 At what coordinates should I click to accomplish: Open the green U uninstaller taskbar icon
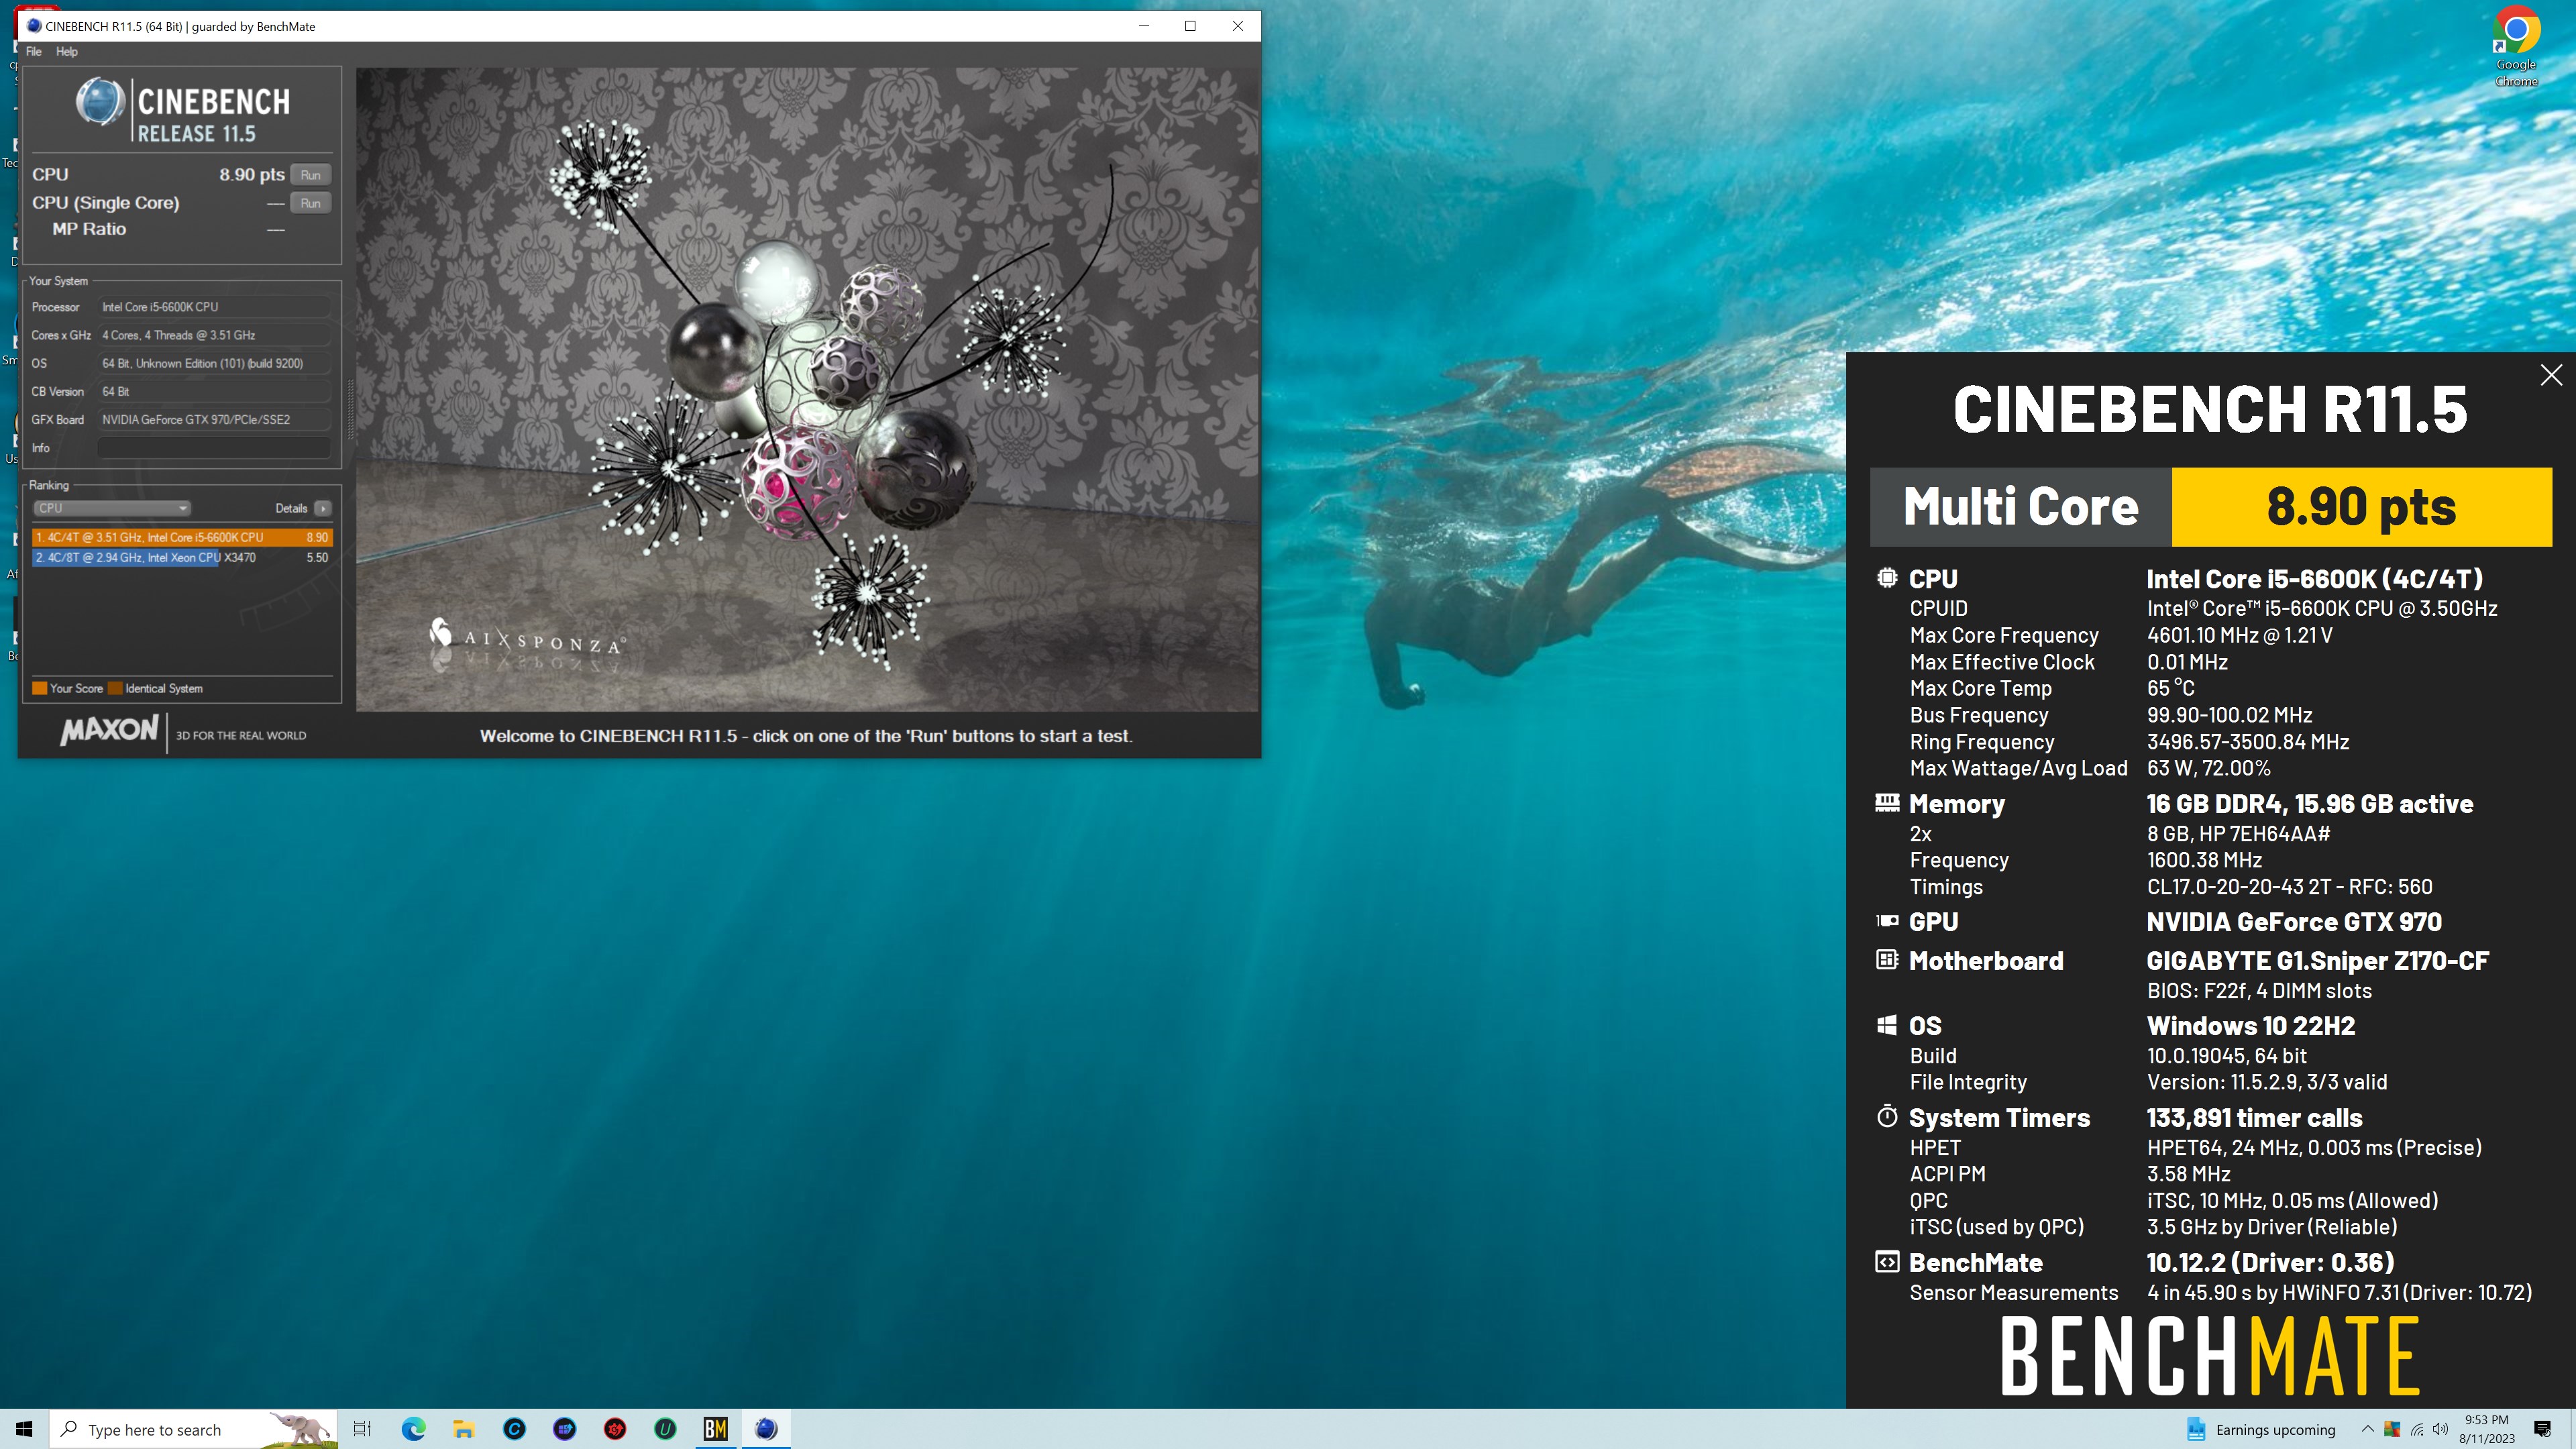(x=665, y=1429)
